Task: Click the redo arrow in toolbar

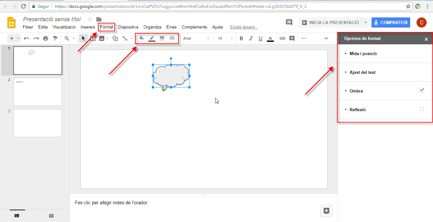Action: click(36, 38)
